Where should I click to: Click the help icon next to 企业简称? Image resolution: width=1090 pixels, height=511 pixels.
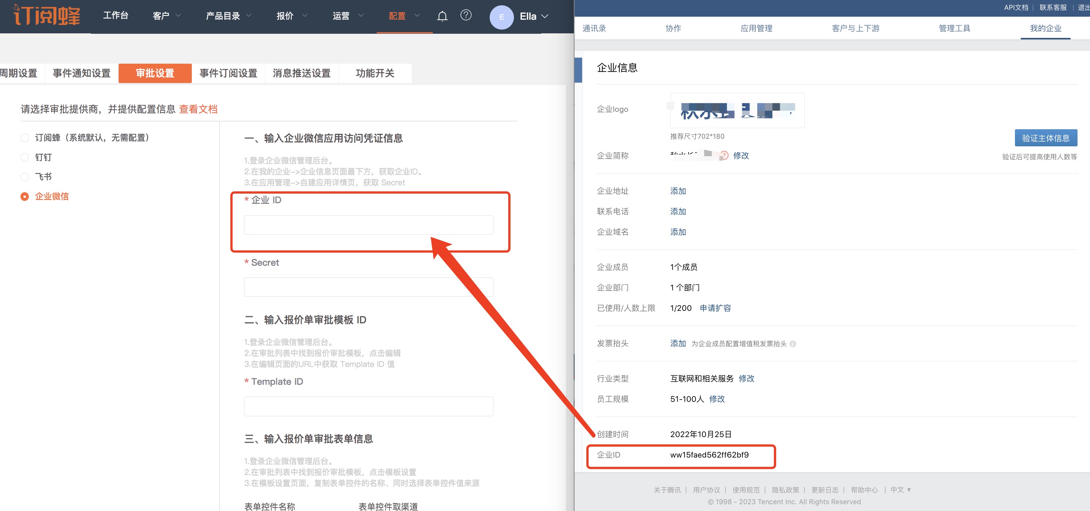[724, 155]
